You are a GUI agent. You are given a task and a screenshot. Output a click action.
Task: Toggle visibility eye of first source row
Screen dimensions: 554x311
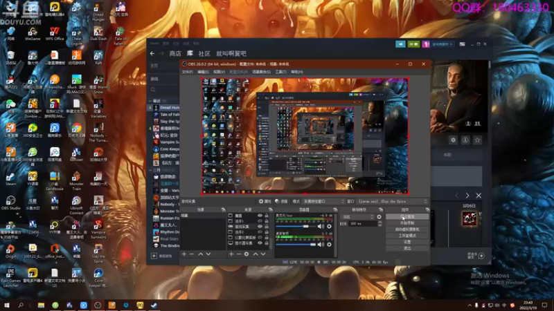(260, 216)
